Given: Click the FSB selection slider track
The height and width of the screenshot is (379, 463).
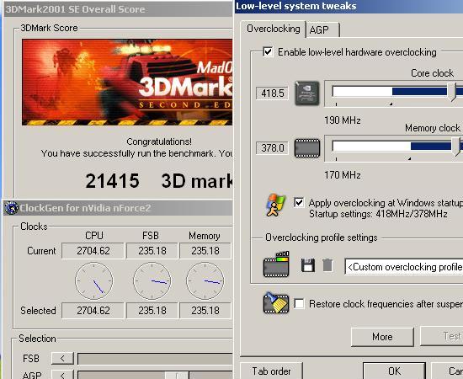Looking at the screenshot, I should (x=155, y=359).
